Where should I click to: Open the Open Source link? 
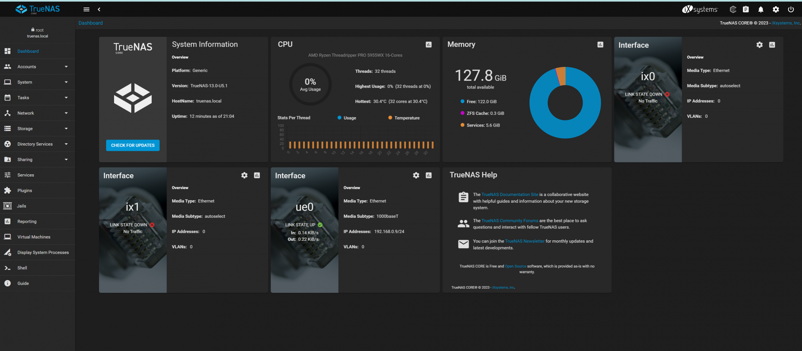pos(515,266)
